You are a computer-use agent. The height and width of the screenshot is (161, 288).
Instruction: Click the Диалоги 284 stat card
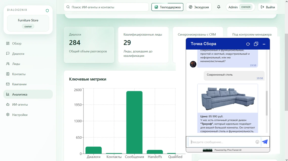click(89, 45)
